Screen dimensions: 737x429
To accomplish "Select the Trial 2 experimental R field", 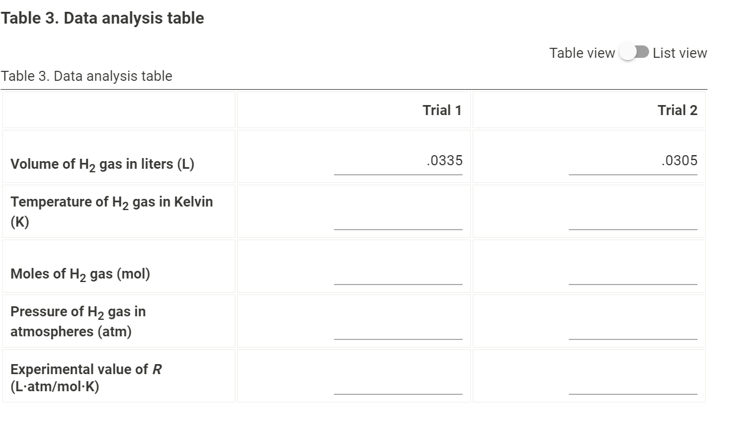I will (633, 385).
